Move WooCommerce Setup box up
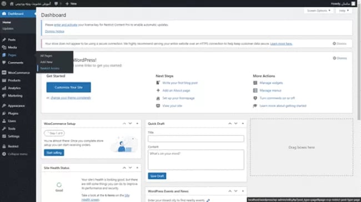The image size is (361, 202). click(x=124, y=124)
